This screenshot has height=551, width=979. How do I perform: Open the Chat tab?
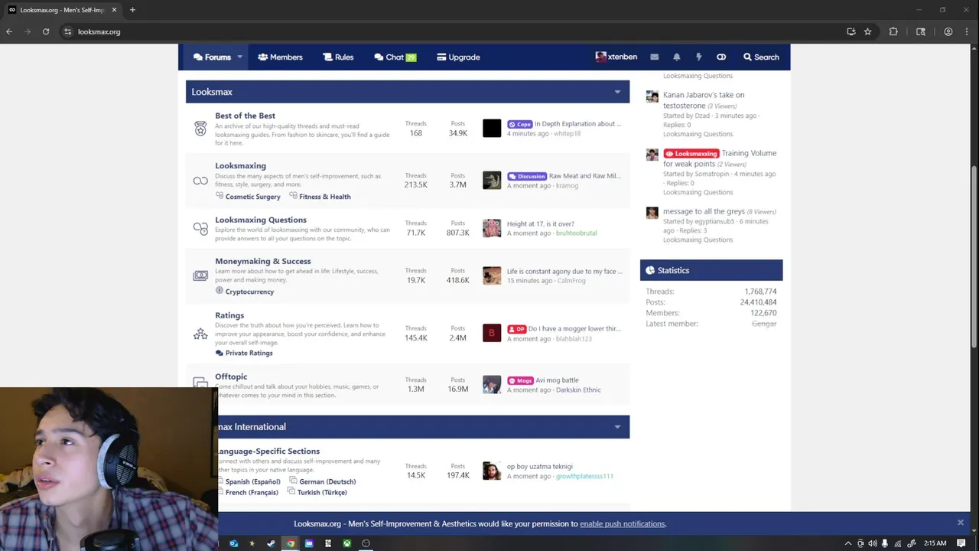(395, 57)
